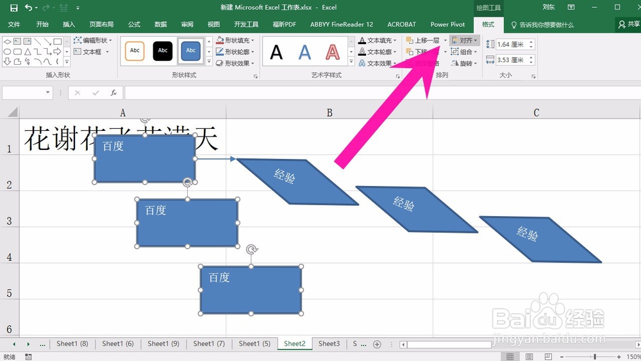This screenshot has width=641, height=361.
Task: Apply the blue Abc shape style
Action: [x=191, y=51]
